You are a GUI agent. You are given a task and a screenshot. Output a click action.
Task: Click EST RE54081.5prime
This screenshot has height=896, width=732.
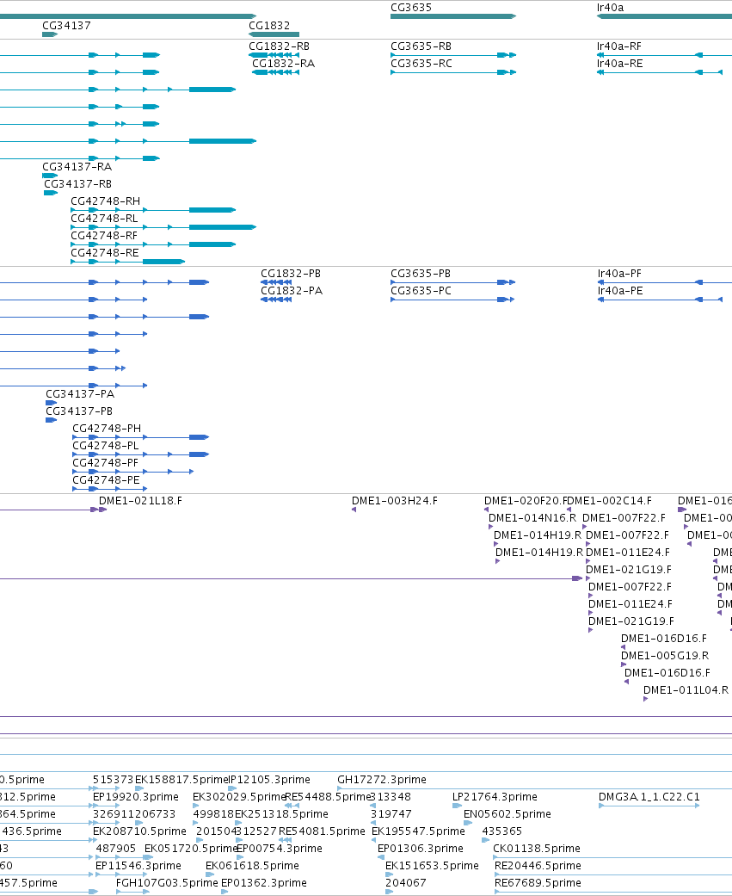(322, 831)
